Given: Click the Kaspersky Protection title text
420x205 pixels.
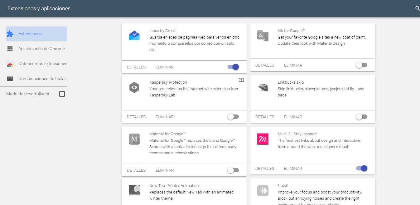Looking at the screenshot, I should point(168,82).
